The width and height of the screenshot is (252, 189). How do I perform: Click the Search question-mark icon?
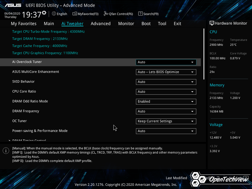click(x=140, y=14)
